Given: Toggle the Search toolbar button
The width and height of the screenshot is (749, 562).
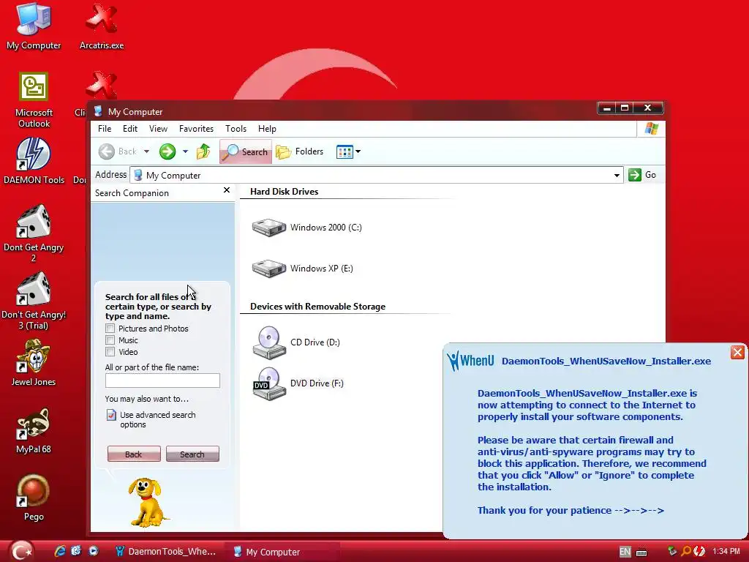Looking at the screenshot, I should 246,151.
